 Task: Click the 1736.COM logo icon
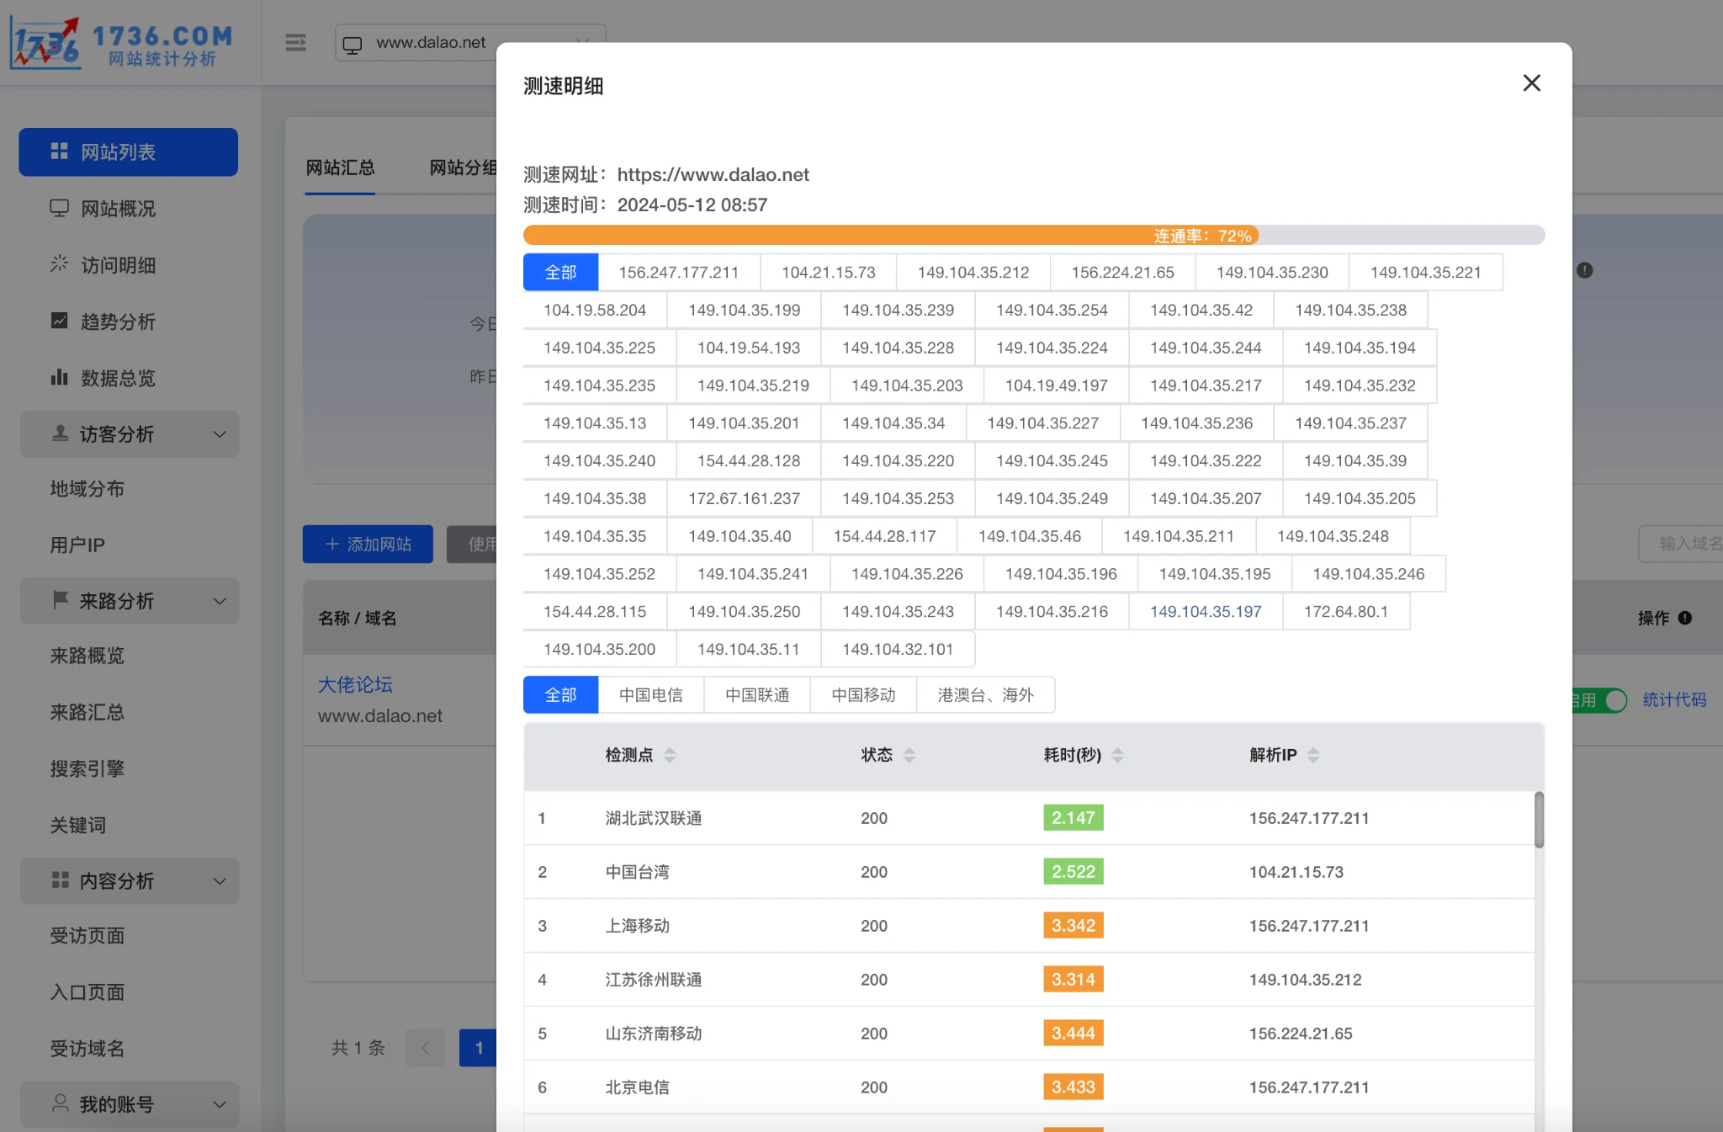[45, 43]
